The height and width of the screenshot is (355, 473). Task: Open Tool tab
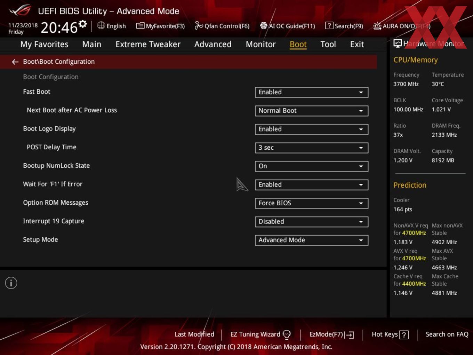click(x=328, y=44)
